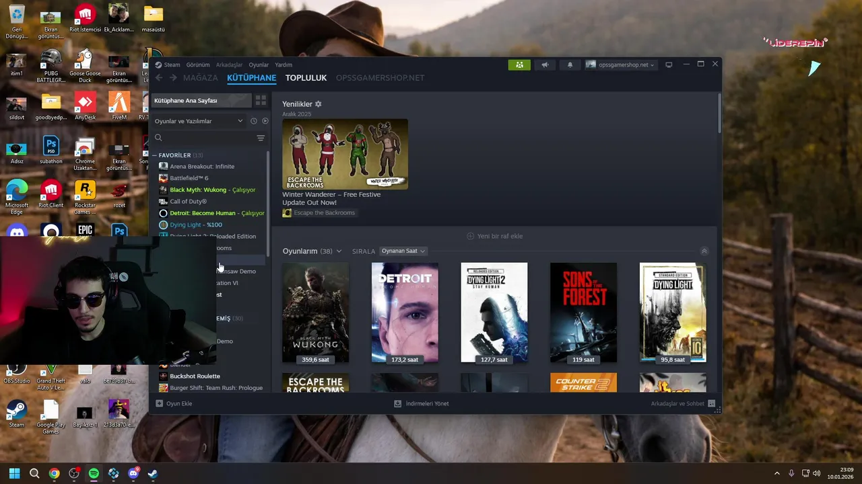This screenshot has width=862, height=484.
Task: Click the Oyun Ekle button
Action: [x=174, y=403]
